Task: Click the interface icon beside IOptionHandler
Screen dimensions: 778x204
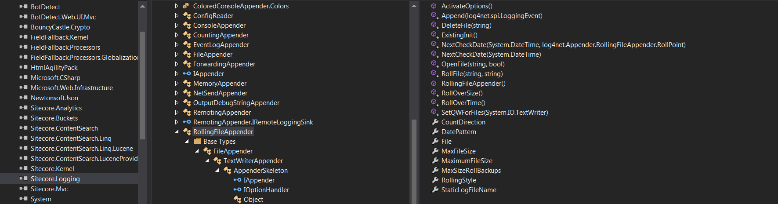Action: [237, 190]
